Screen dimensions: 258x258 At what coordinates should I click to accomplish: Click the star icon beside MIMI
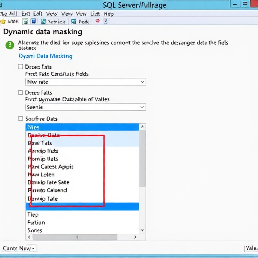coord(3,22)
